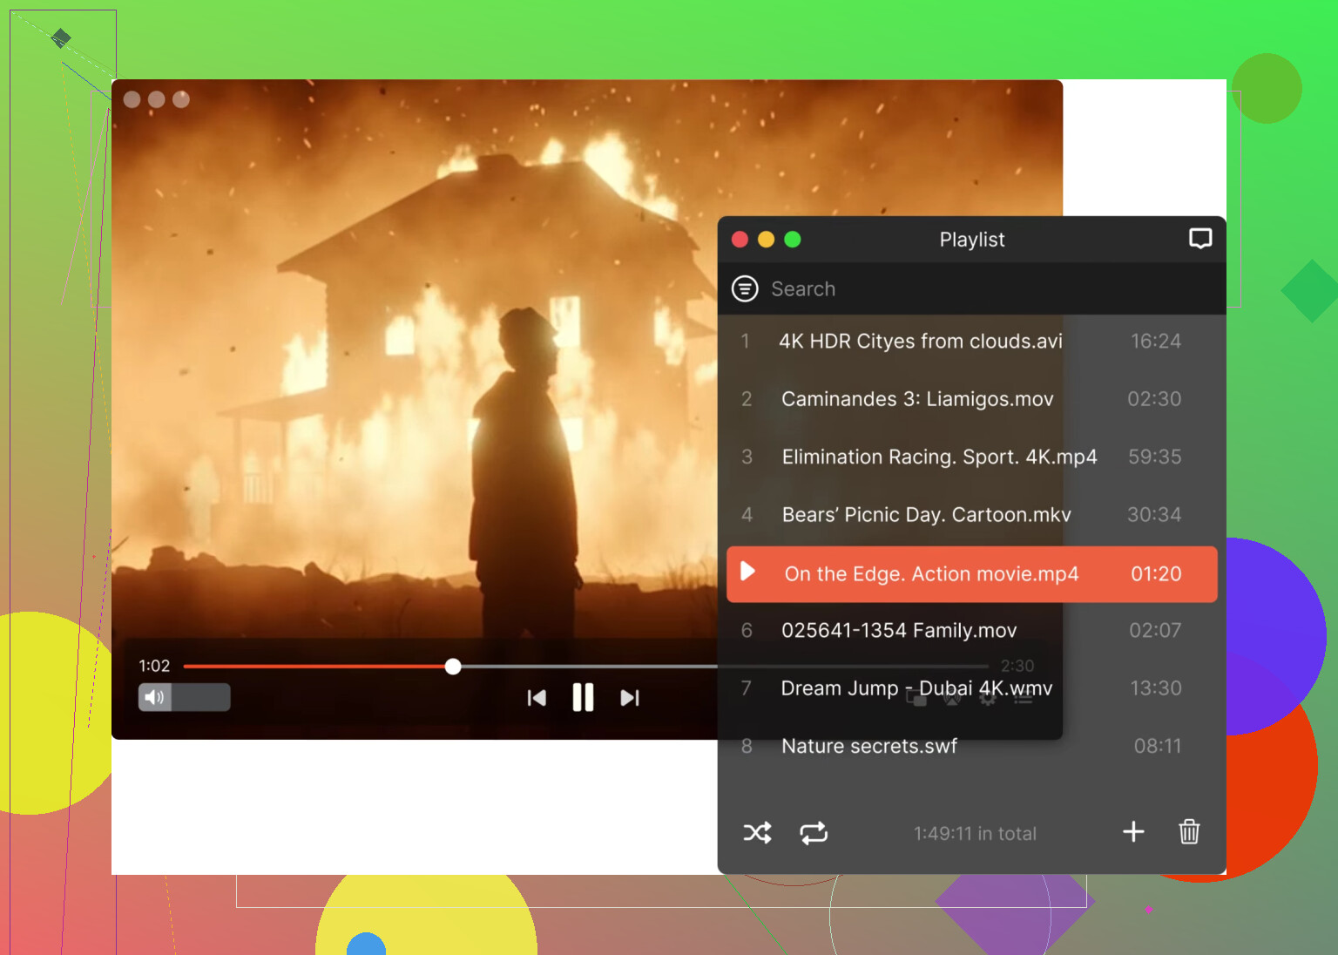Viewport: 1338px width, 955px height.
Task: Select Elimination Racing. Sport. 4K.mp4
Action: pyautogui.click(x=938, y=457)
